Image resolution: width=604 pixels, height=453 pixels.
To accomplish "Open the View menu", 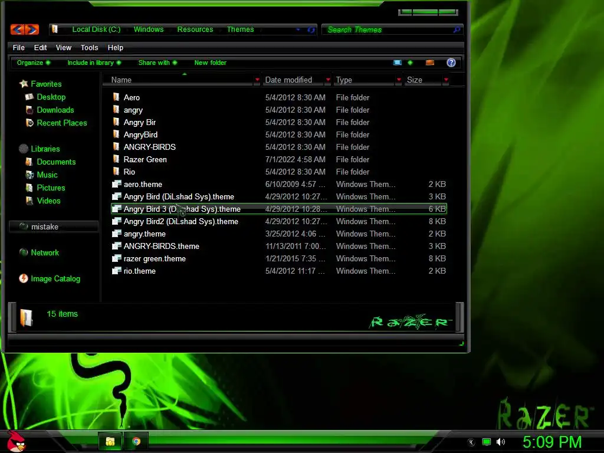I will coord(64,47).
